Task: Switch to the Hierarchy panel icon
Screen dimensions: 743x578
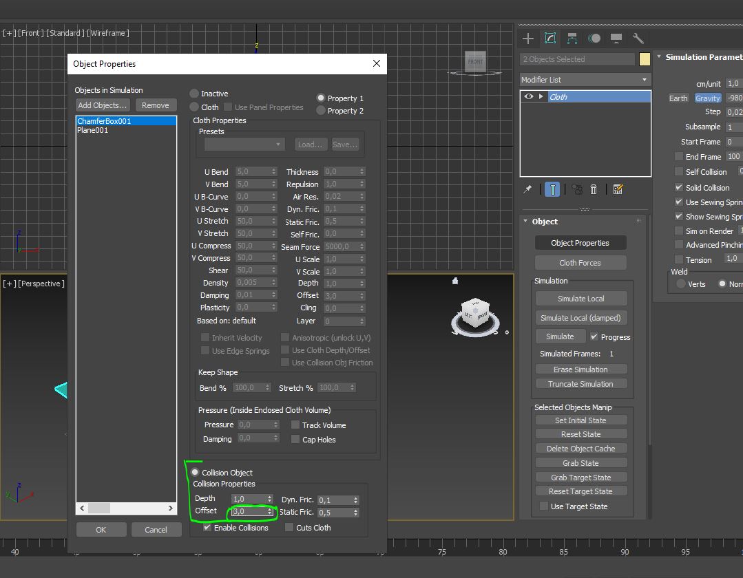Action: click(572, 39)
